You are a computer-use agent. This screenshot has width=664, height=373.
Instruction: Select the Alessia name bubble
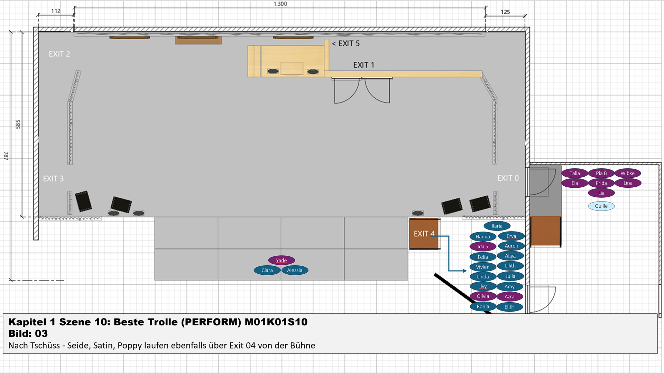295,270
